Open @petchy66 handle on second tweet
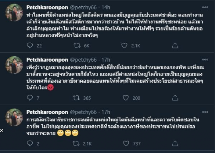The height and width of the screenshot is (153, 215). [x=83, y=60]
